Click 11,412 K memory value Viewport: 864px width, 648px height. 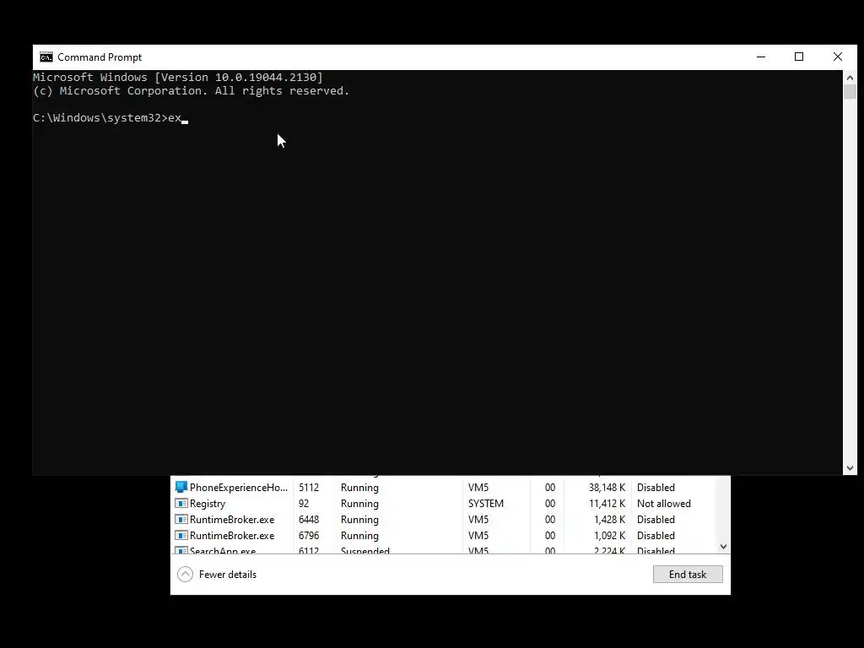tap(607, 504)
